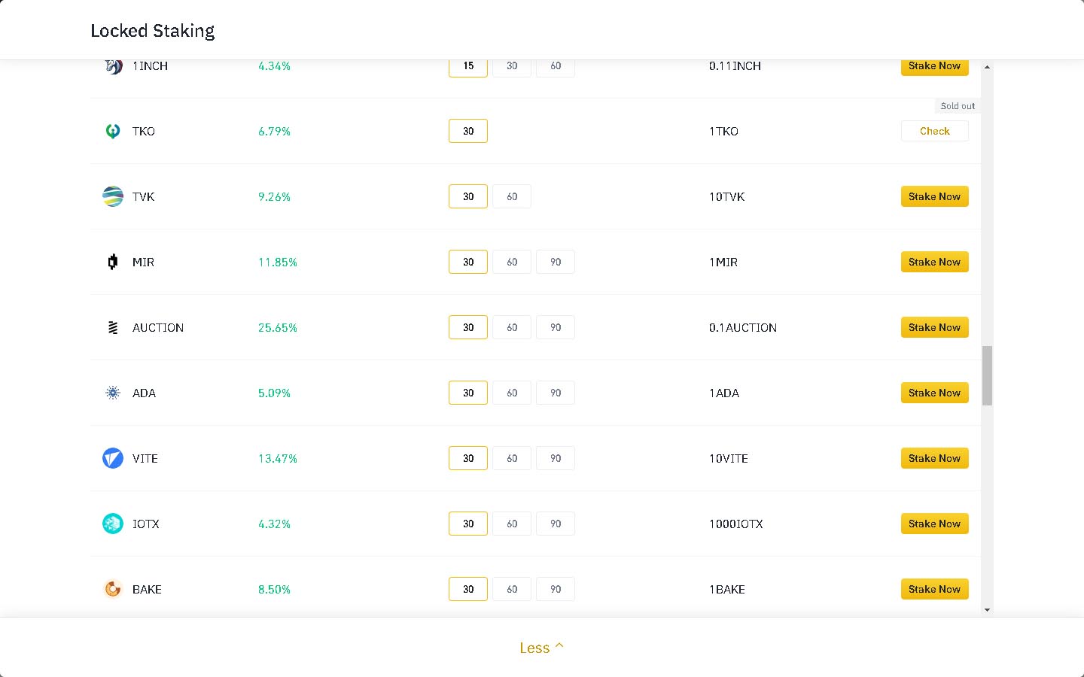This screenshot has width=1084, height=677.
Task: Click the VITE coin icon
Action: [x=113, y=458]
